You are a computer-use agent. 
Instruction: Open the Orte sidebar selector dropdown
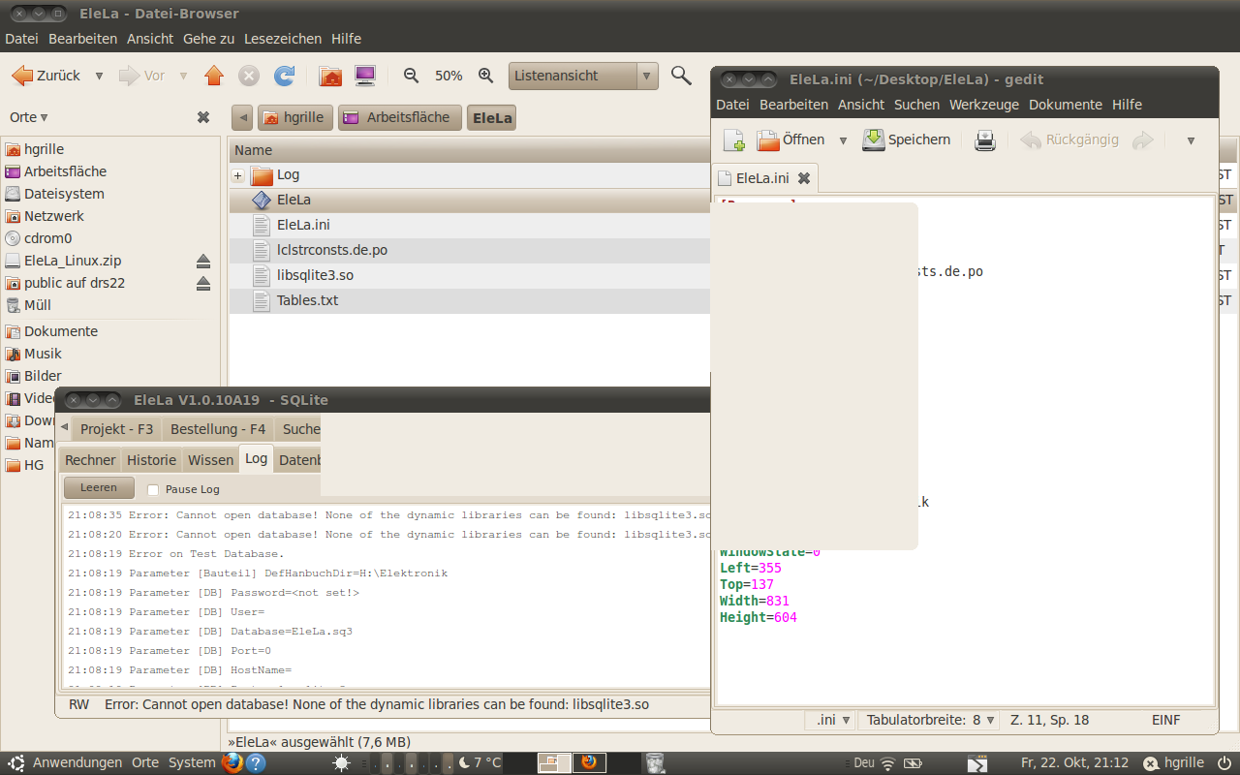29,117
